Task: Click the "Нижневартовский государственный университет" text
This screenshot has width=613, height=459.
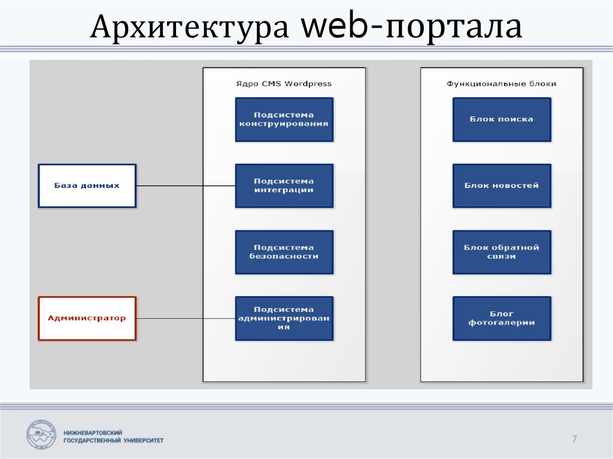Action: pos(113,437)
